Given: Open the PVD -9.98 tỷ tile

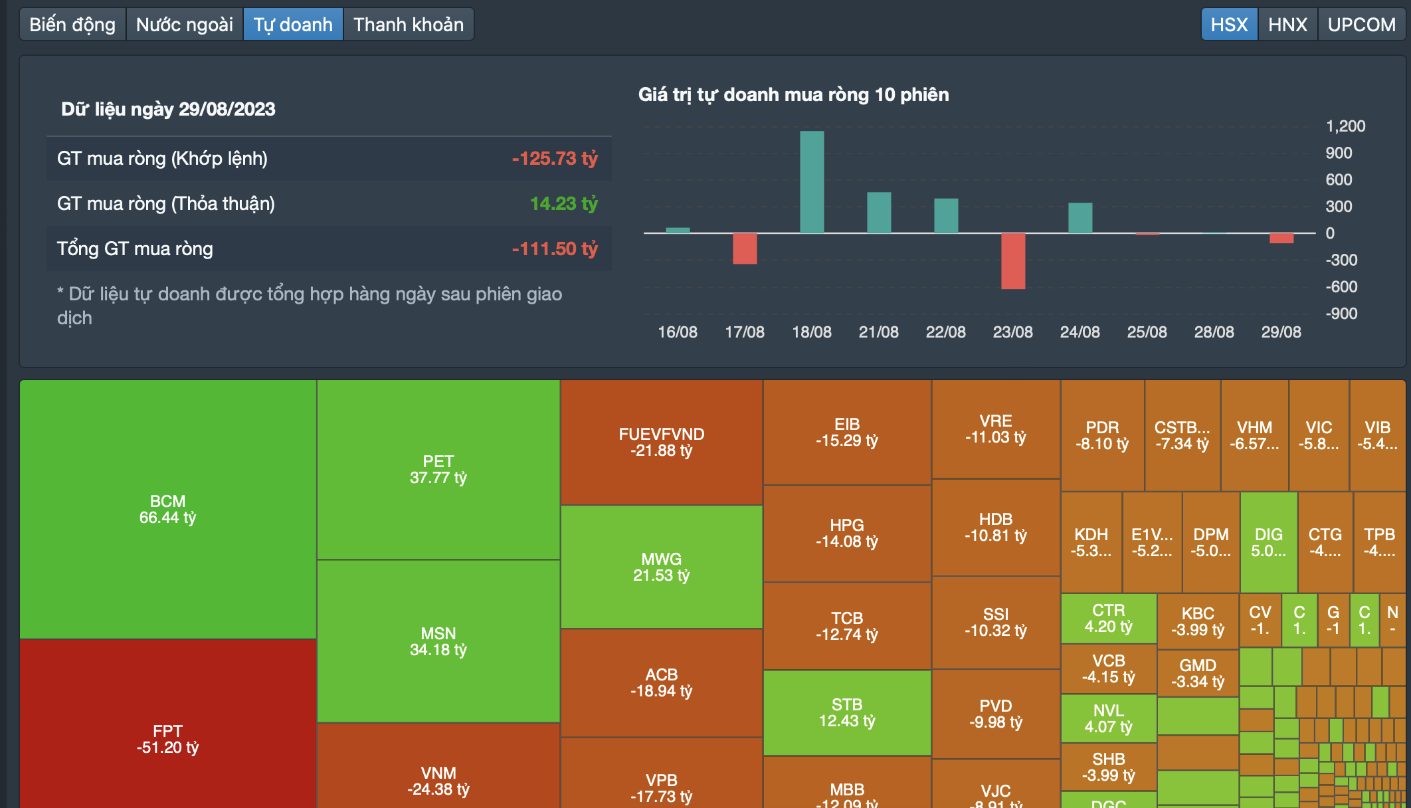Looking at the screenshot, I should point(996,714).
